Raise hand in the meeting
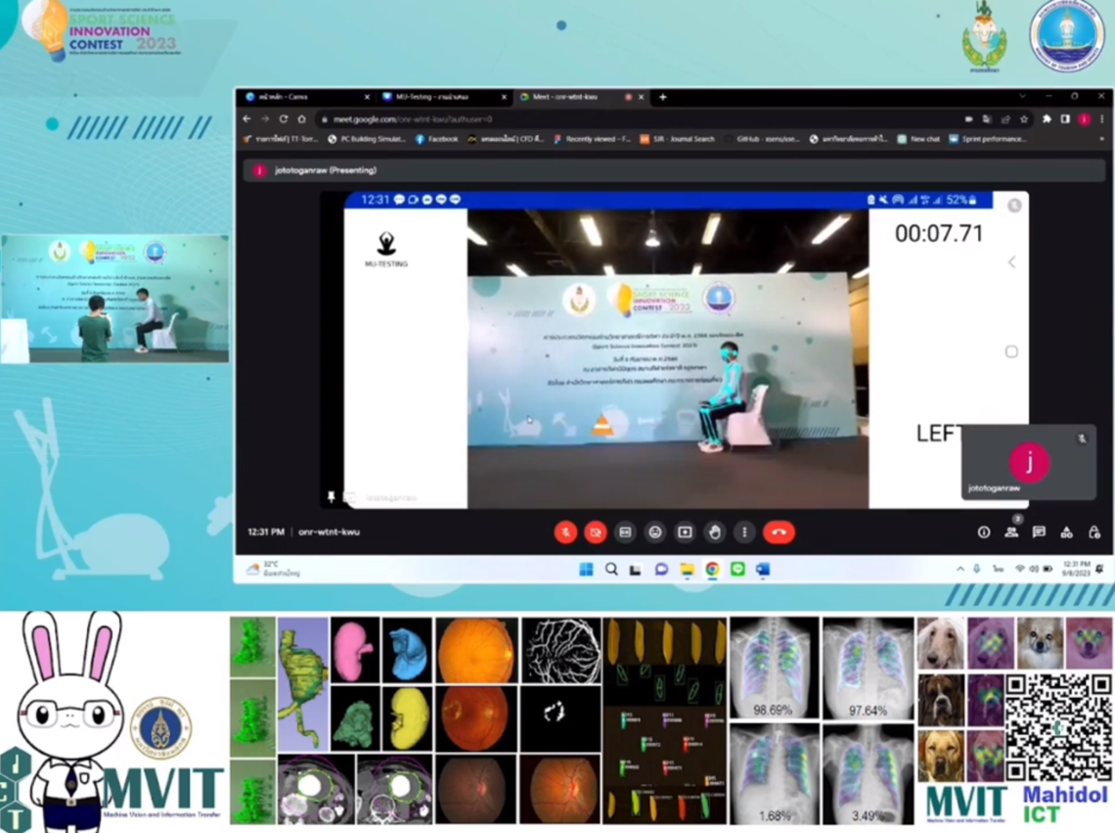 tap(715, 532)
